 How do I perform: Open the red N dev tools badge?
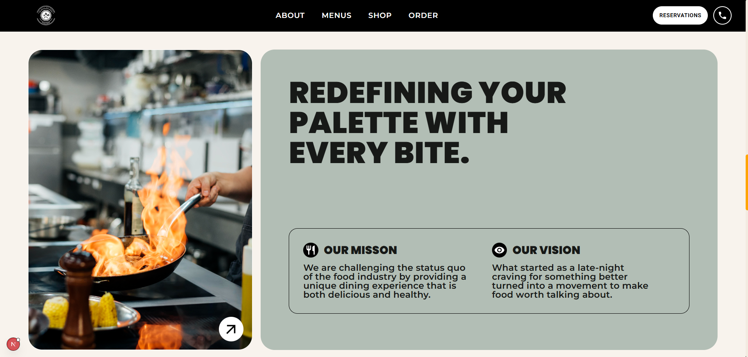13,344
